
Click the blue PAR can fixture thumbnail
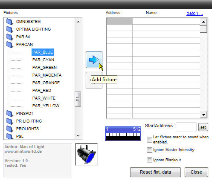coord(87,154)
